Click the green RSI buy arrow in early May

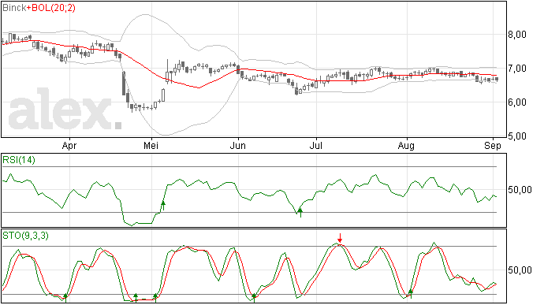tap(163, 206)
